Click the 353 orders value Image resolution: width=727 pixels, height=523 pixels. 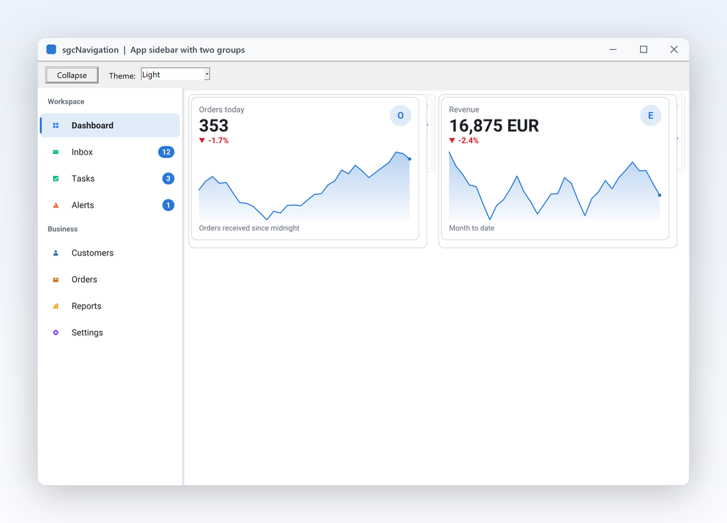214,125
